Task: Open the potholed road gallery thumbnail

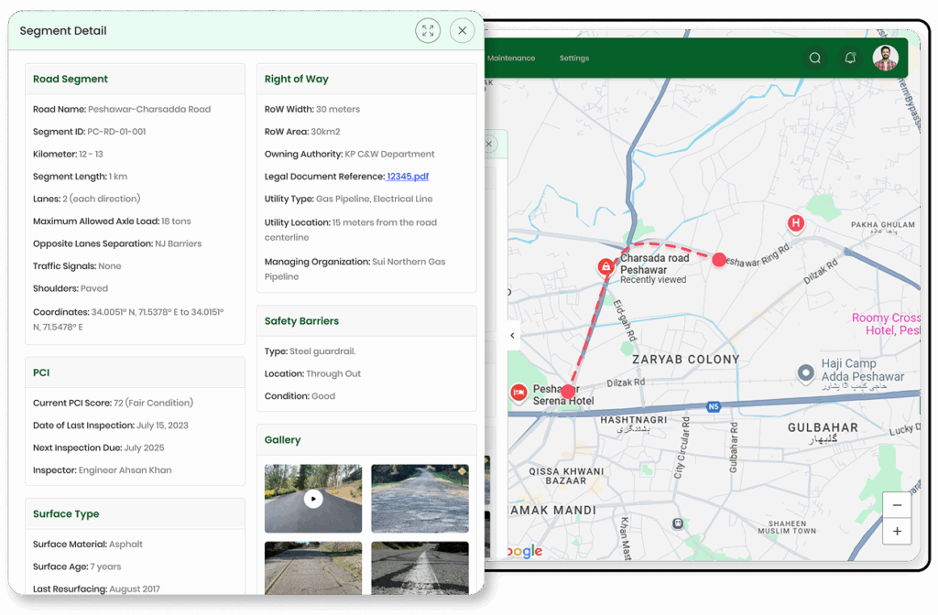Action: pyautogui.click(x=420, y=499)
